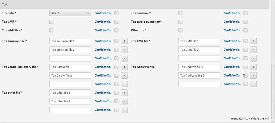
Task: Open the Tox data Select dropdown
Action: (70, 13)
